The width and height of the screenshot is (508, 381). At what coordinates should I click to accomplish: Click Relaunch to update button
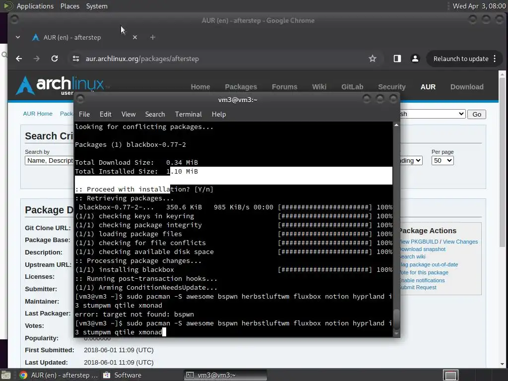[x=461, y=59]
